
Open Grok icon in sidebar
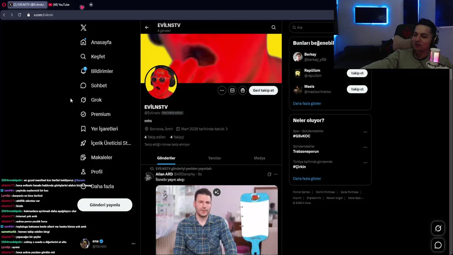click(83, 100)
